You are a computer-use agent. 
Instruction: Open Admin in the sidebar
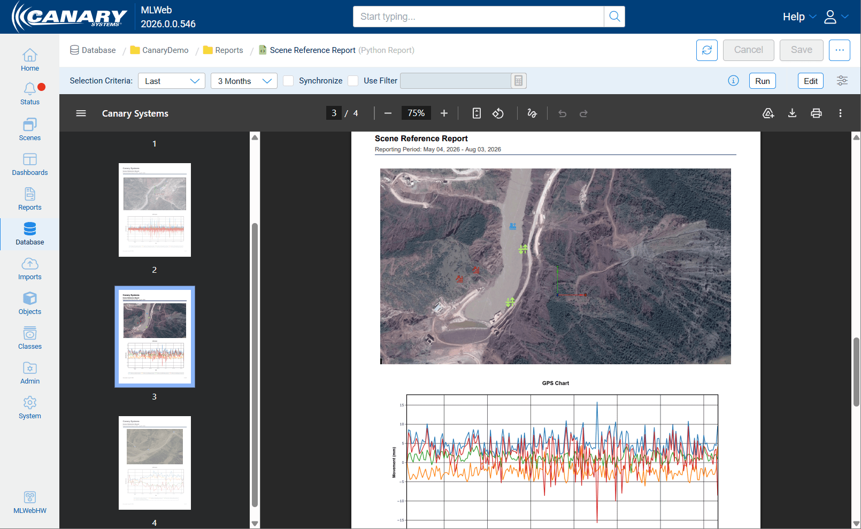[x=30, y=373]
